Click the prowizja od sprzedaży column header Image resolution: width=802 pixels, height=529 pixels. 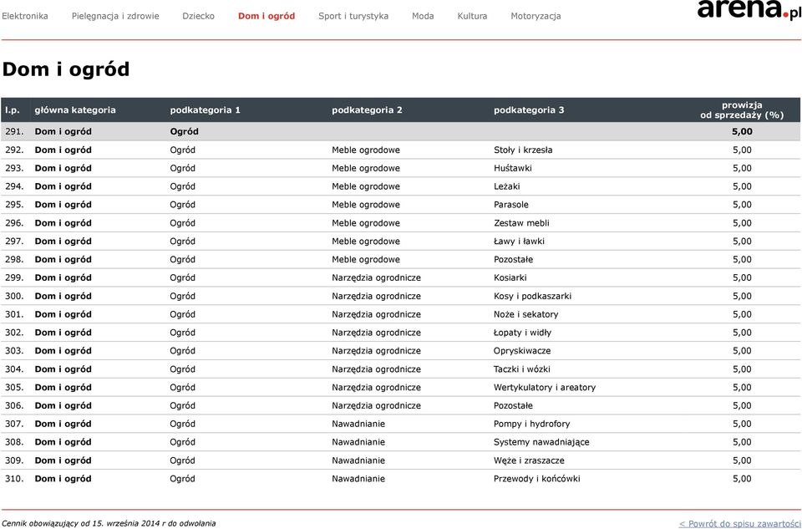[742, 110]
